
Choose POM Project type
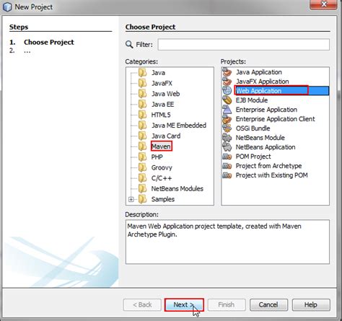tap(253, 157)
